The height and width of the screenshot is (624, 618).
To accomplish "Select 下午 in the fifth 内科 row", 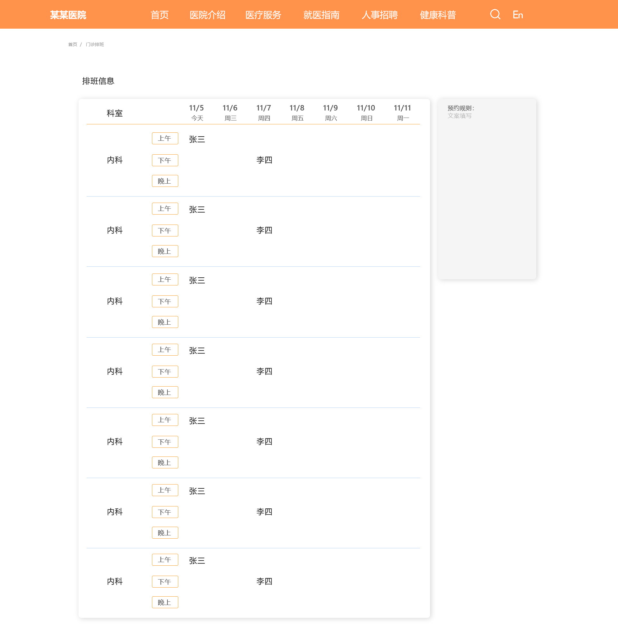I will [165, 442].
